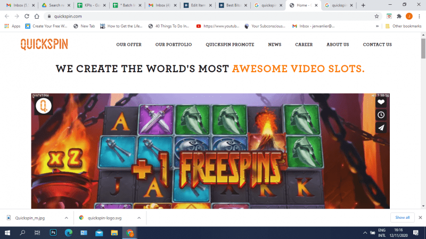Click Show all downloads button

click(403, 218)
